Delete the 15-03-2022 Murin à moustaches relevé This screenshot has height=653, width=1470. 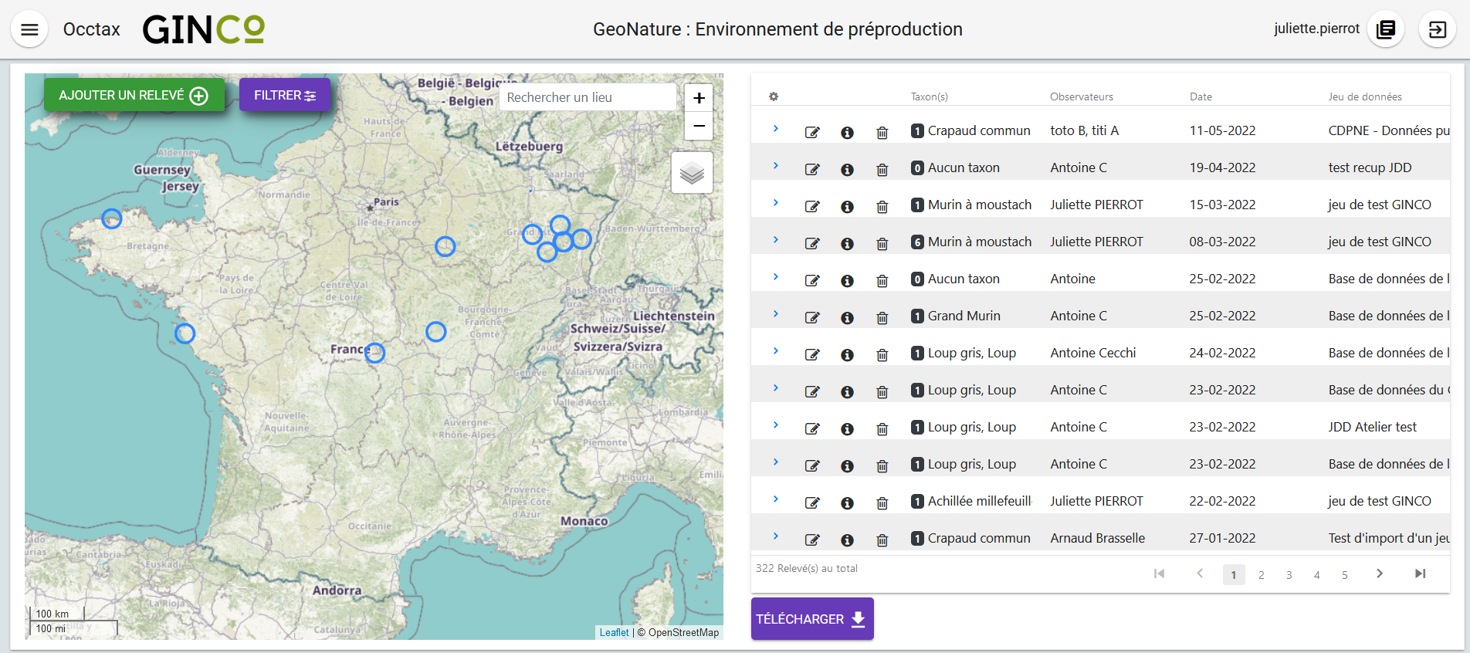click(882, 206)
